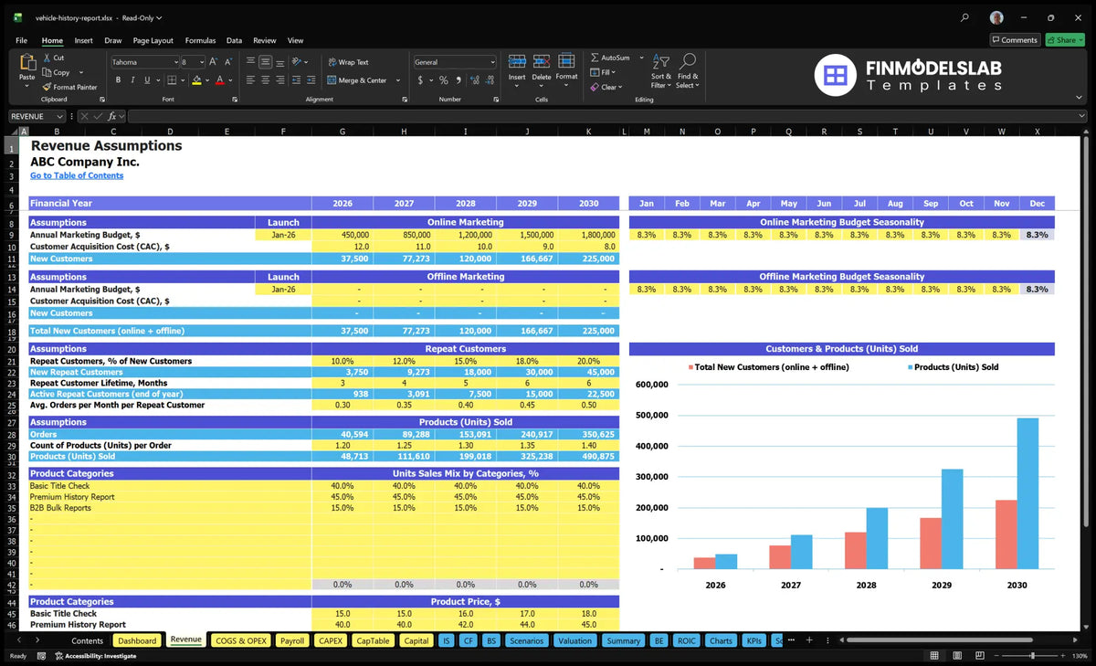The image size is (1096, 666).
Task: Toggle center horizontal alignment
Action: pyautogui.click(x=265, y=80)
